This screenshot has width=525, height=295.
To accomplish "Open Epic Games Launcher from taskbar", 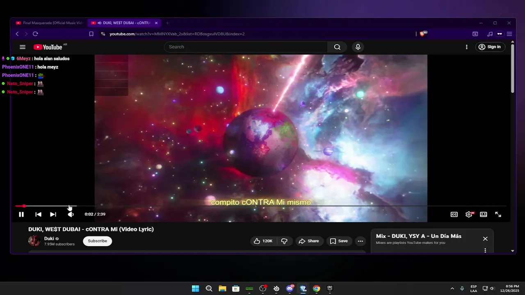I will point(330,288).
